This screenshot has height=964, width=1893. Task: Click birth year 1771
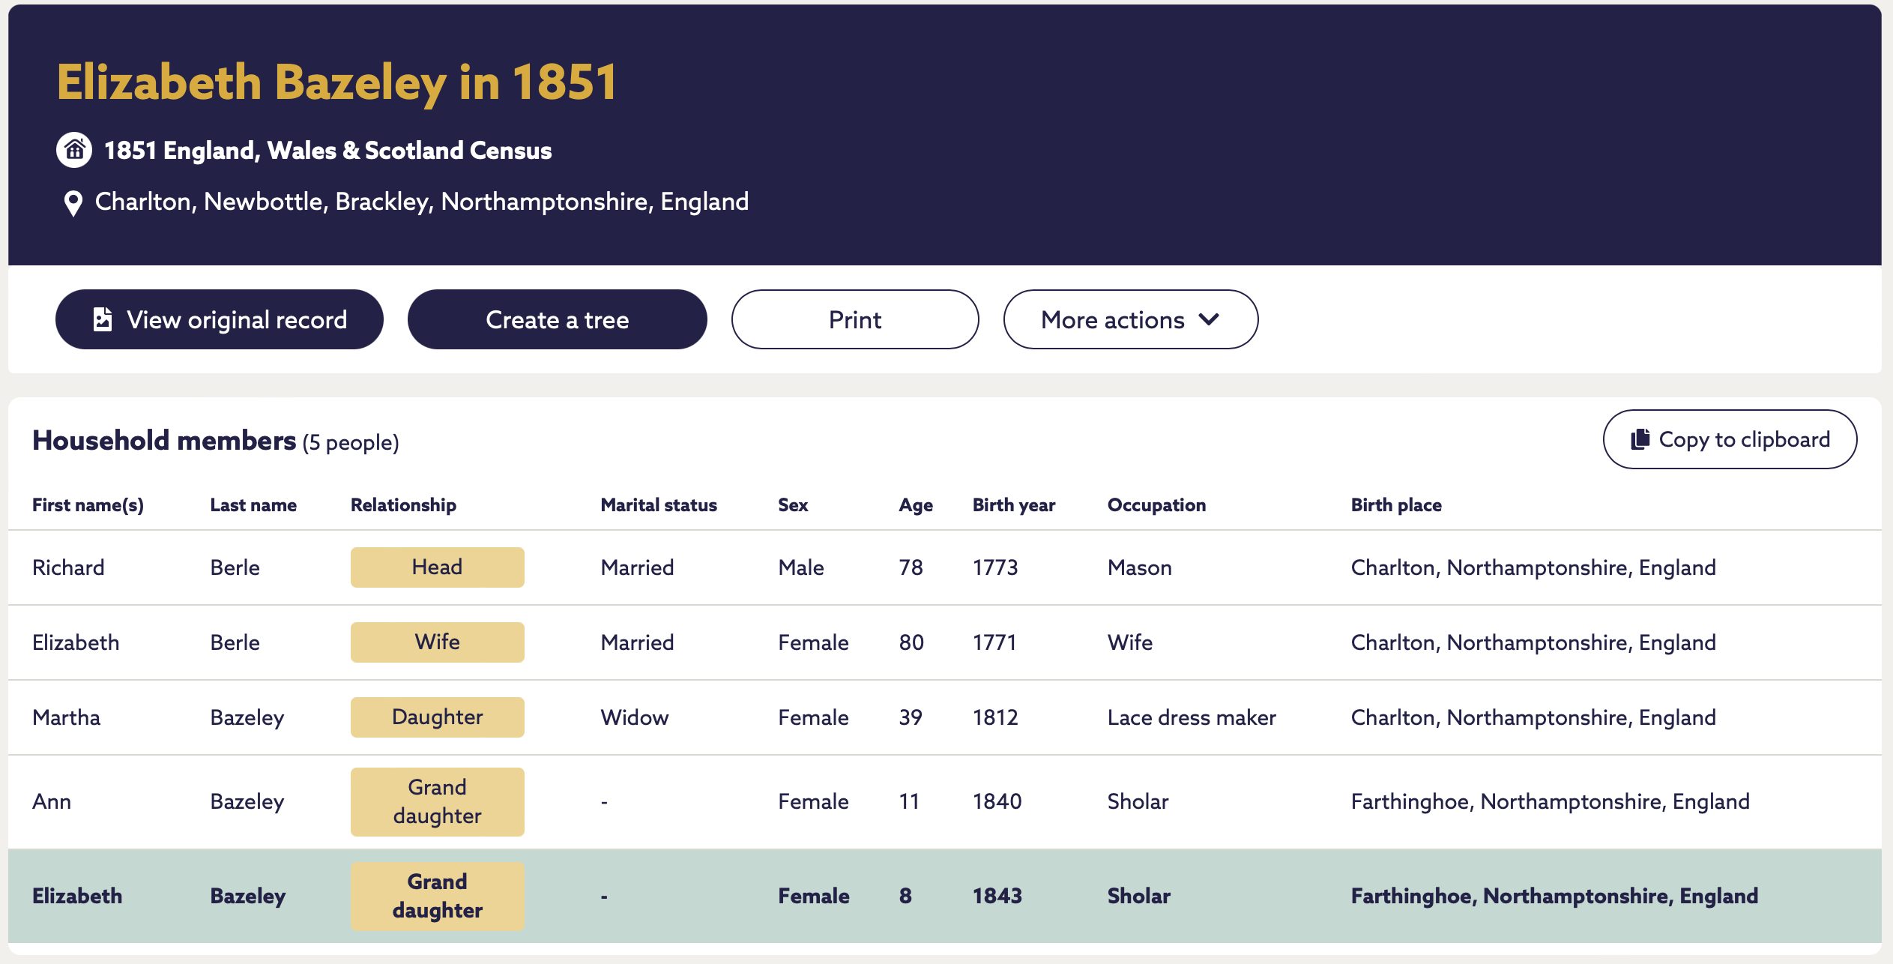coord(994,642)
